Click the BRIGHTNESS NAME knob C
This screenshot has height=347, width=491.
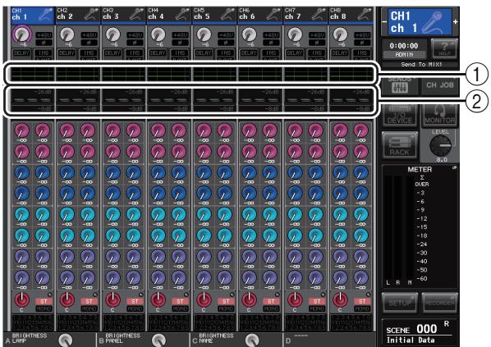(x=252, y=340)
